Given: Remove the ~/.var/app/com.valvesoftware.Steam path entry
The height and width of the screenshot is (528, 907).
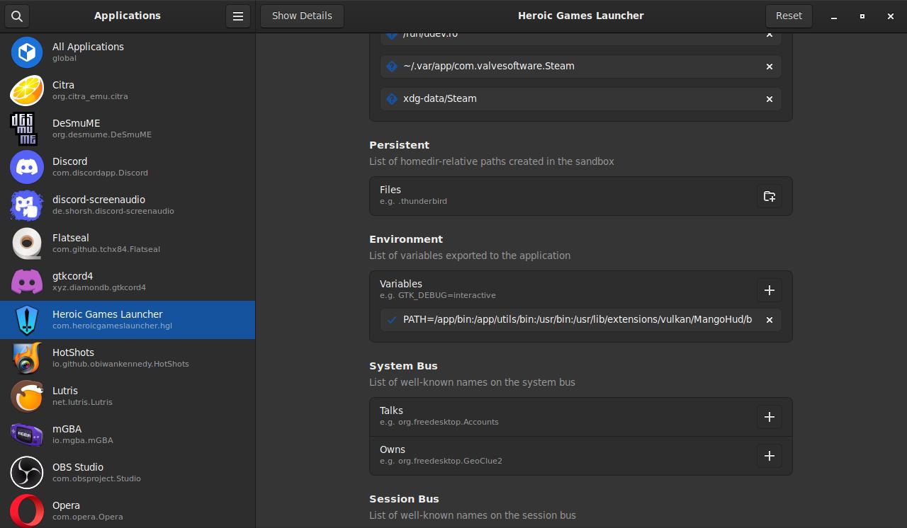Looking at the screenshot, I should click(770, 67).
